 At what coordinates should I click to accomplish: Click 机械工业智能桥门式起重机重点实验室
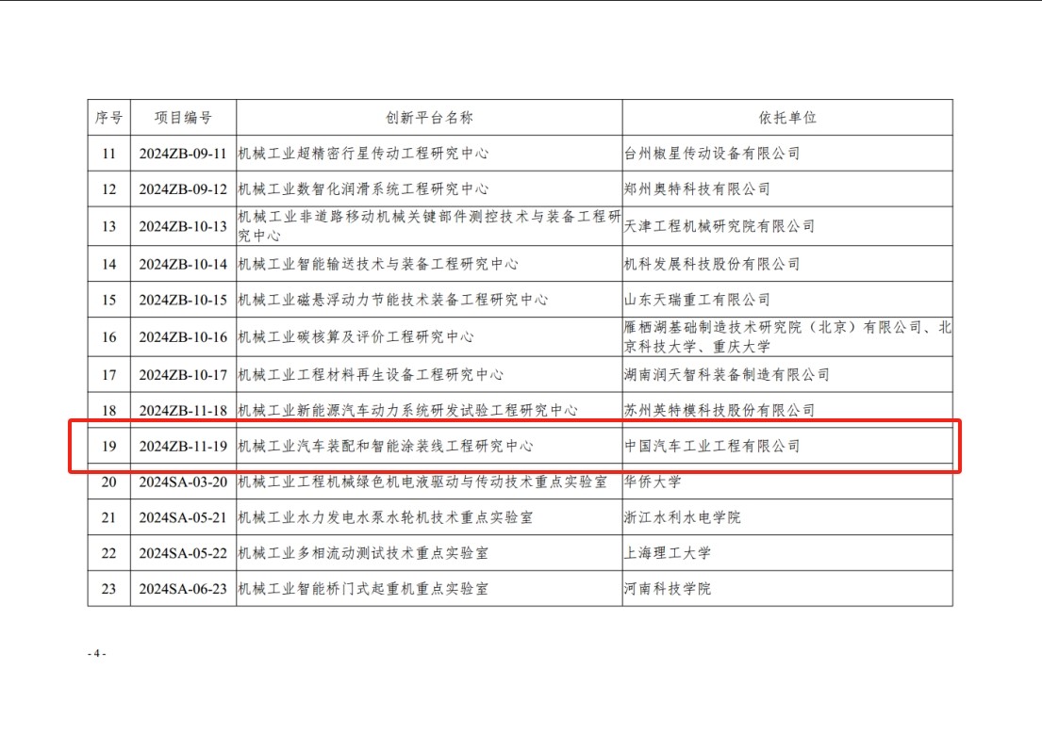(x=363, y=590)
